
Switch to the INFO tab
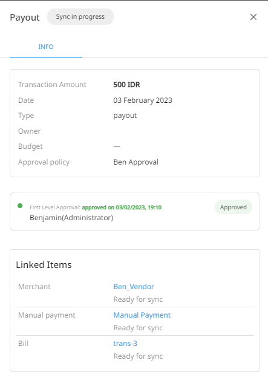(46, 47)
